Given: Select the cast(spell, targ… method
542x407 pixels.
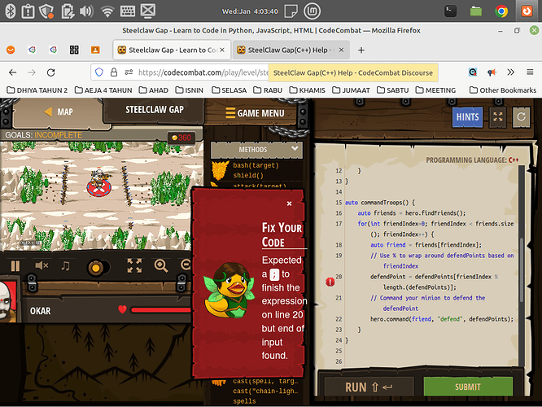Looking at the screenshot, I should (x=265, y=381).
